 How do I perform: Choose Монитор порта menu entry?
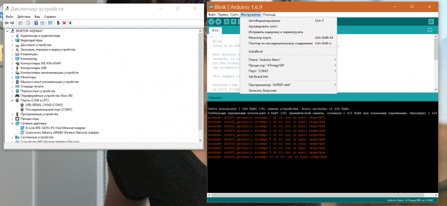(x=288, y=38)
